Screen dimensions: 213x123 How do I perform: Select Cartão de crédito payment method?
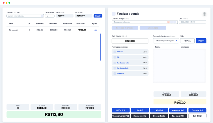(x=130, y=63)
